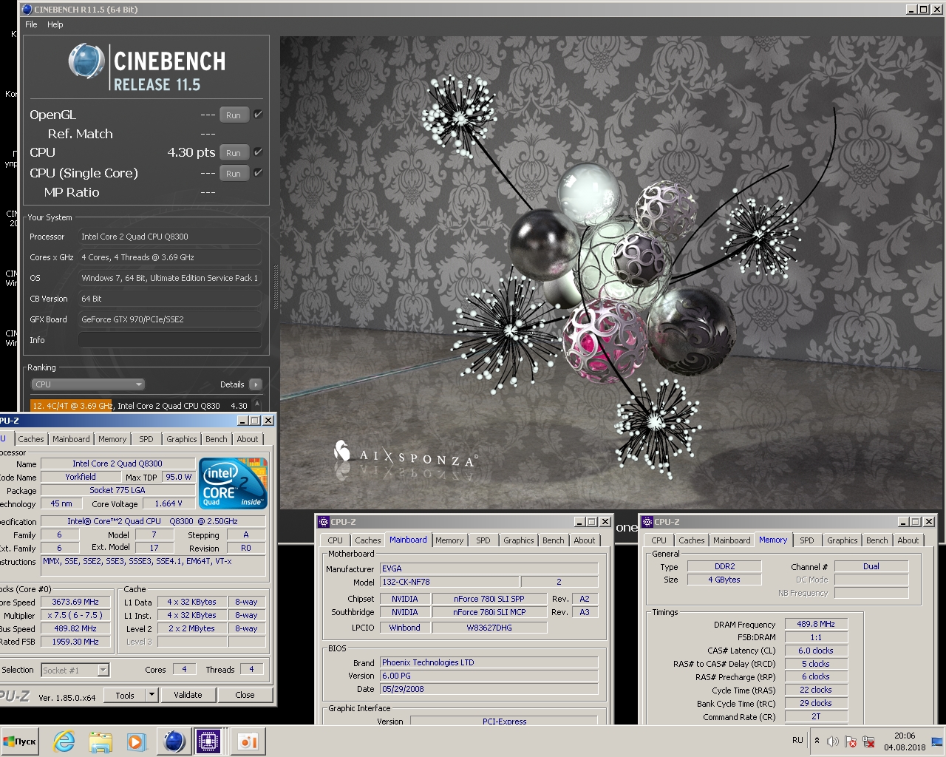Click the network tray icon
946x757 pixels.
coord(868,741)
